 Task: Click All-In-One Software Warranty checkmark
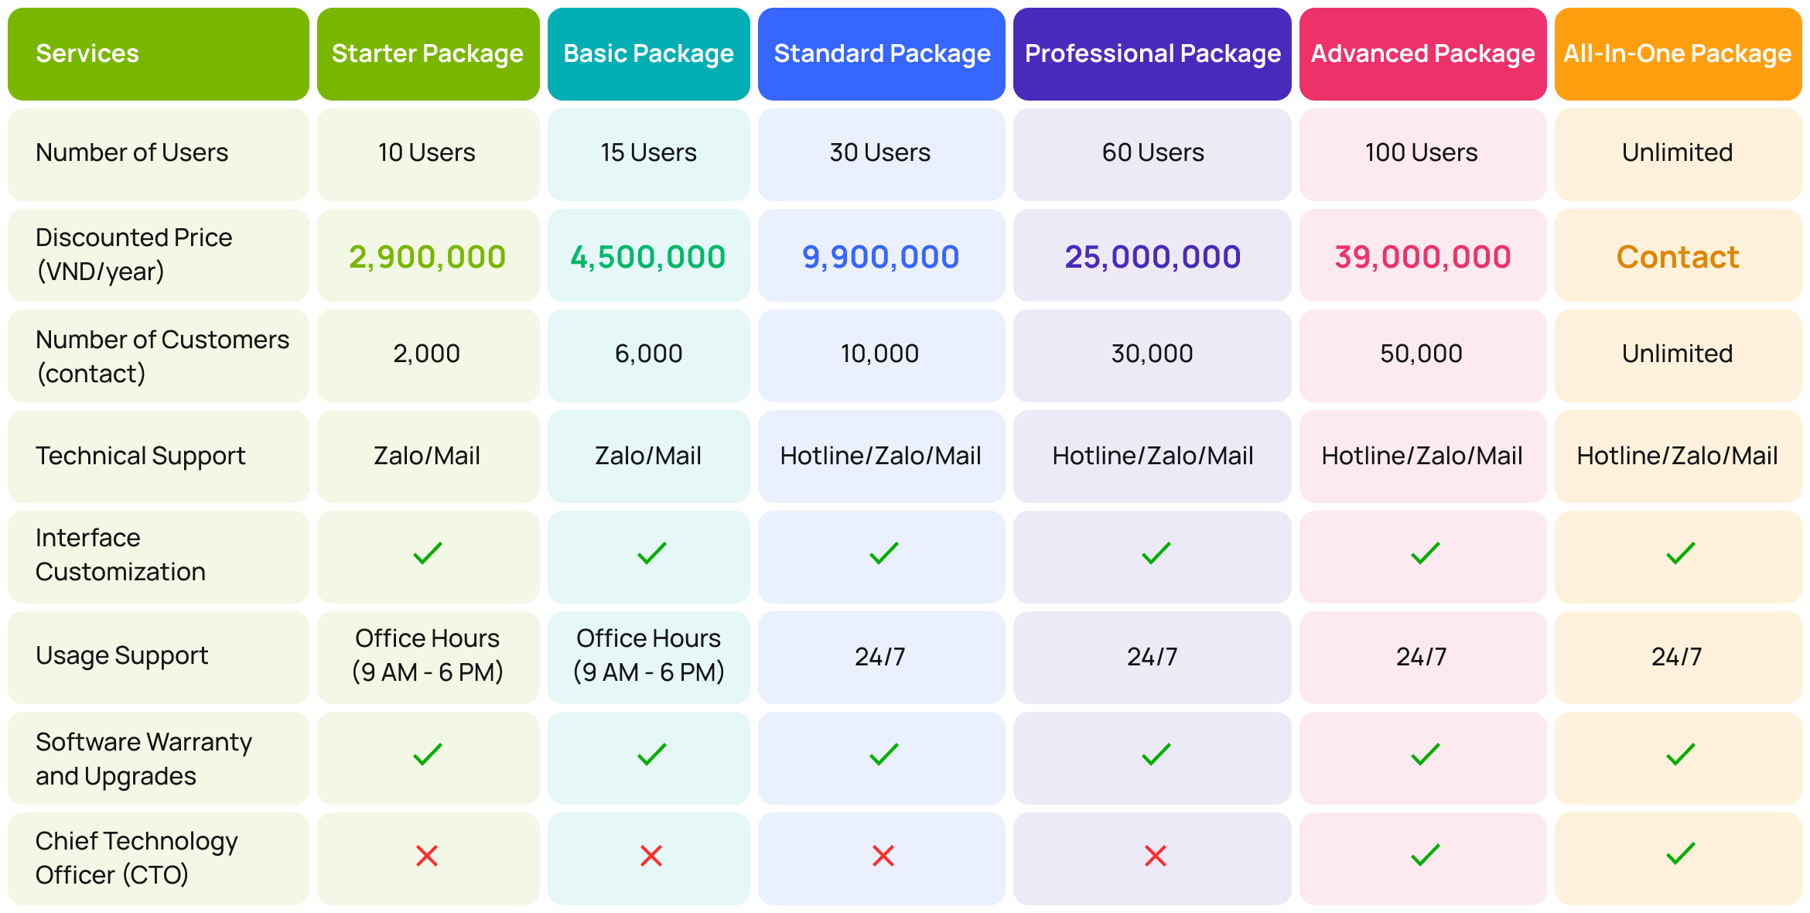pos(1680,754)
